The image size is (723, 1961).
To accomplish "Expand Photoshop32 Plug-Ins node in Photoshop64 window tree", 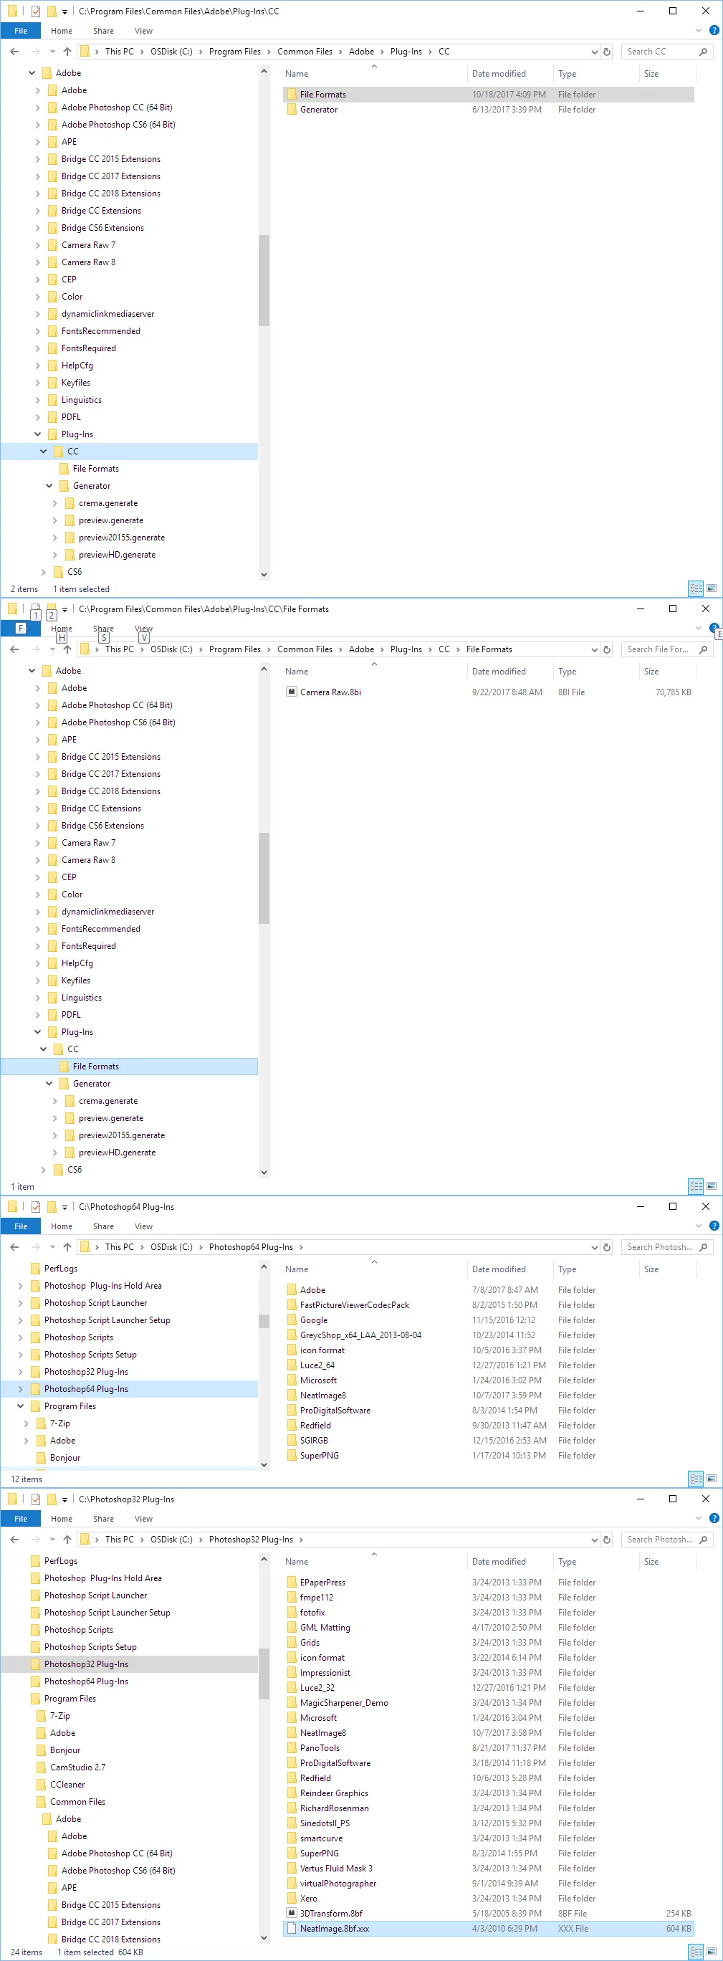I will [20, 1372].
